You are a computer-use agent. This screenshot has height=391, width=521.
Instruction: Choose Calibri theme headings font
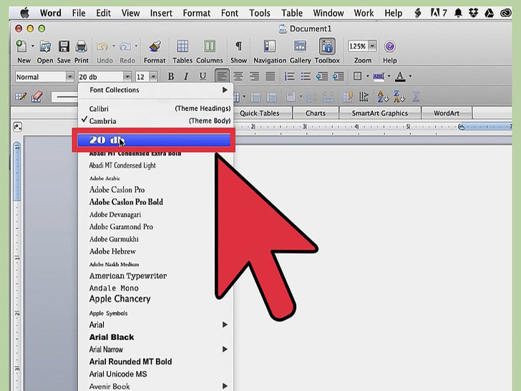point(155,109)
